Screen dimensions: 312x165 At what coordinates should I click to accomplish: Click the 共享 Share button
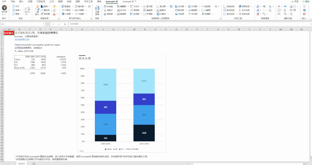(295, 2)
